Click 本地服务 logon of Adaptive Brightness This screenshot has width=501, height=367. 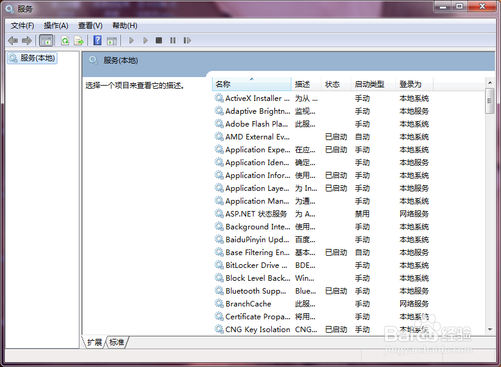click(414, 111)
